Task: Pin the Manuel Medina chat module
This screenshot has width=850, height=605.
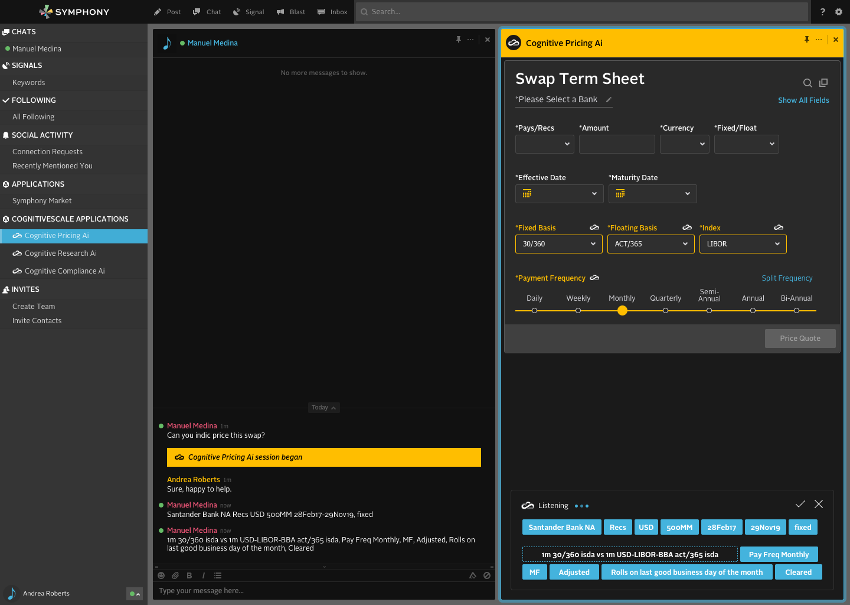Action: pos(459,40)
